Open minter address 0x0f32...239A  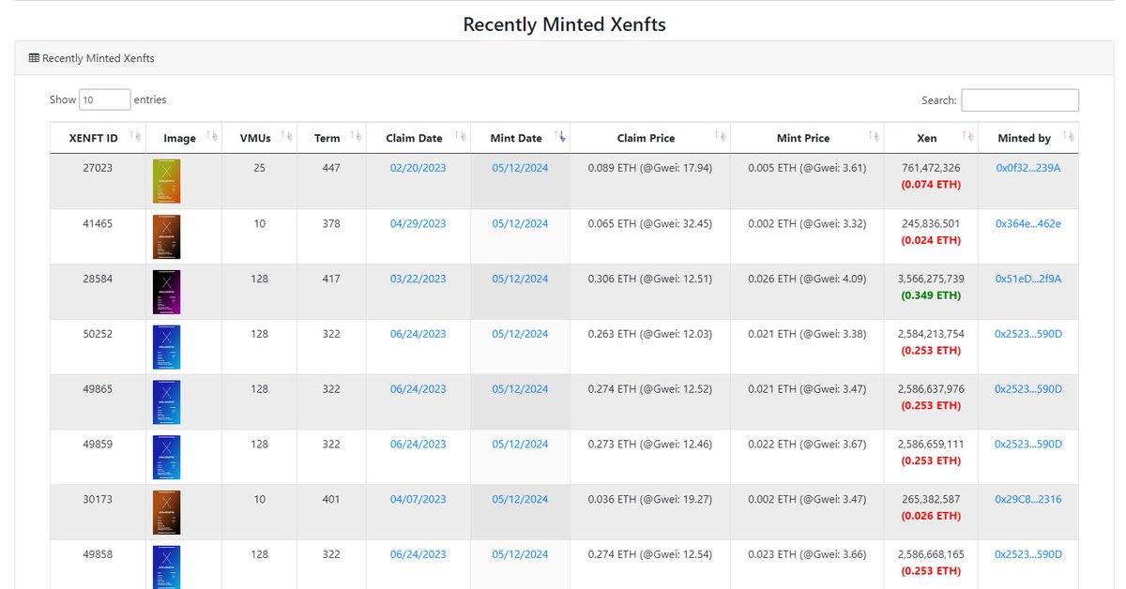(x=1029, y=167)
